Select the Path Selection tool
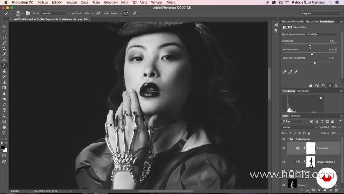This screenshot has height=194, width=344. (x=4, y=116)
